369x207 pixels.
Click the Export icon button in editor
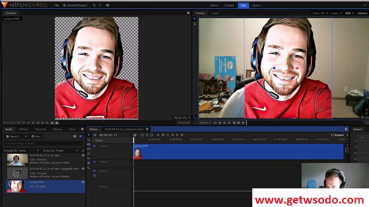pos(337,135)
